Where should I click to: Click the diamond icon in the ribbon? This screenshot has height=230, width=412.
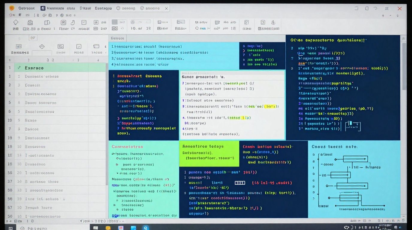click(16, 22)
